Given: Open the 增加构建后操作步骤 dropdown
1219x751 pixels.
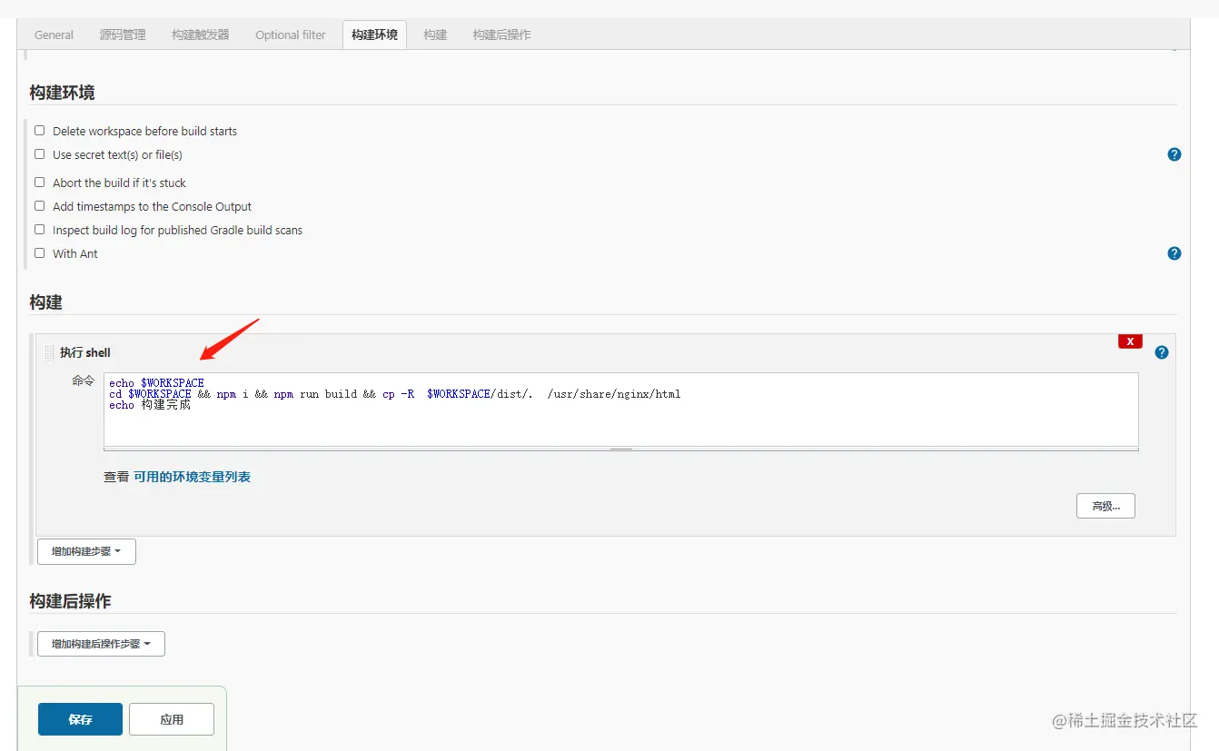Looking at the screenshot, I should tap(101, 644).
